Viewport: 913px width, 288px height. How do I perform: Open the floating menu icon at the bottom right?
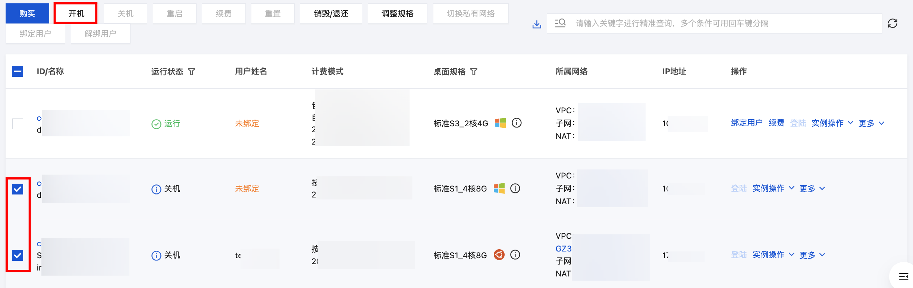pos(903,276)
